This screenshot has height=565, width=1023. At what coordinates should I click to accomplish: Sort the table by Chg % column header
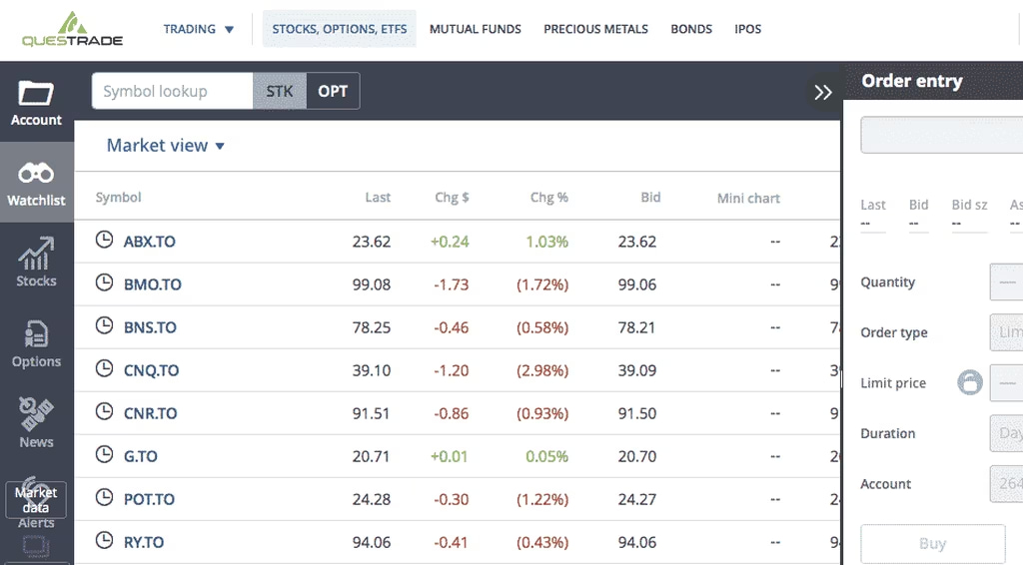coord(548,198)
